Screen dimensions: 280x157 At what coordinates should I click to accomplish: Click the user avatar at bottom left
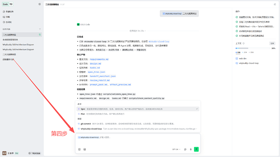click(4, 153)
